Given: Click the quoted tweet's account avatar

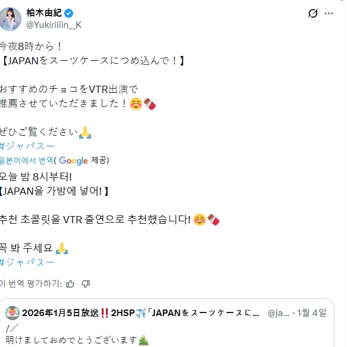Looking at the screenshot, I should click(12, 313).
